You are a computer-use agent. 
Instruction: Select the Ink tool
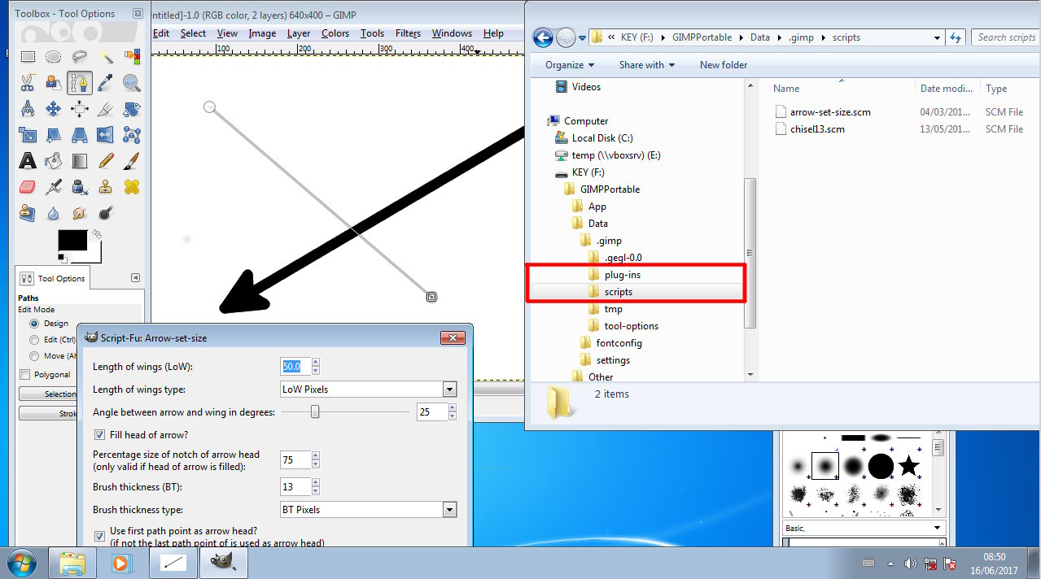[x=80, y=187]
